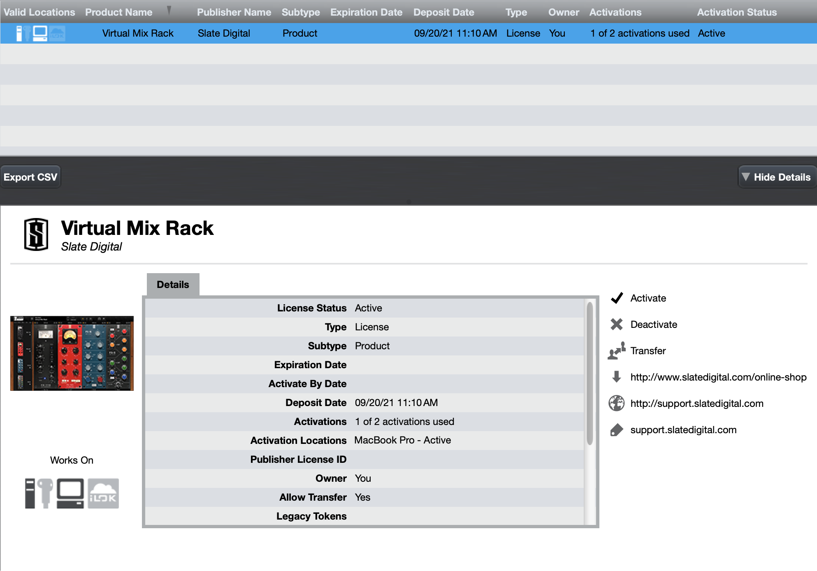This screenshot has height=571, width=817.
Task: Sort by Publisher Name column header
Action: coord(234,12)
